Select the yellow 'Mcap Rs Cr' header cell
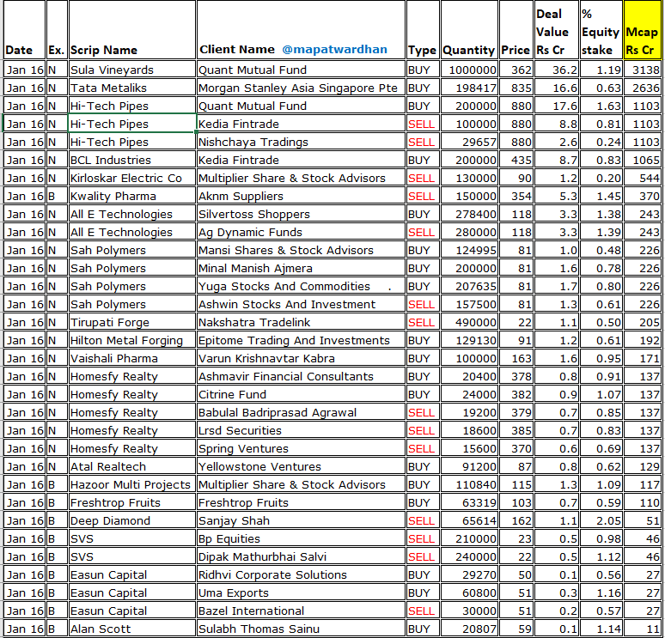This screenshot has width=665, height=638. 642,30
